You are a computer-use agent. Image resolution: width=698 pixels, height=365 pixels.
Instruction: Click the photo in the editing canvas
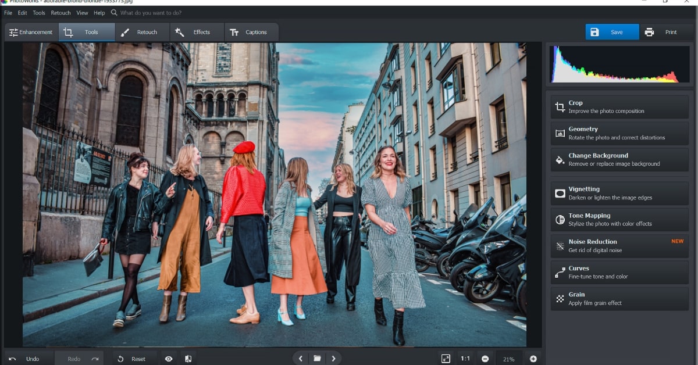(275, 195)
